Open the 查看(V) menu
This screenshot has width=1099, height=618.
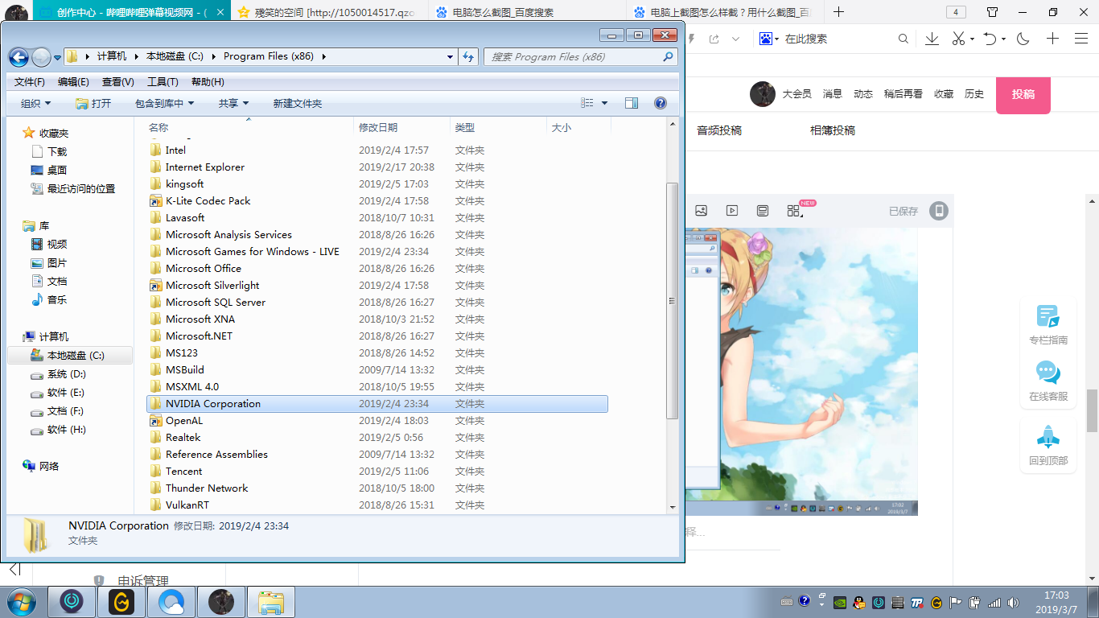click(118, 82)
